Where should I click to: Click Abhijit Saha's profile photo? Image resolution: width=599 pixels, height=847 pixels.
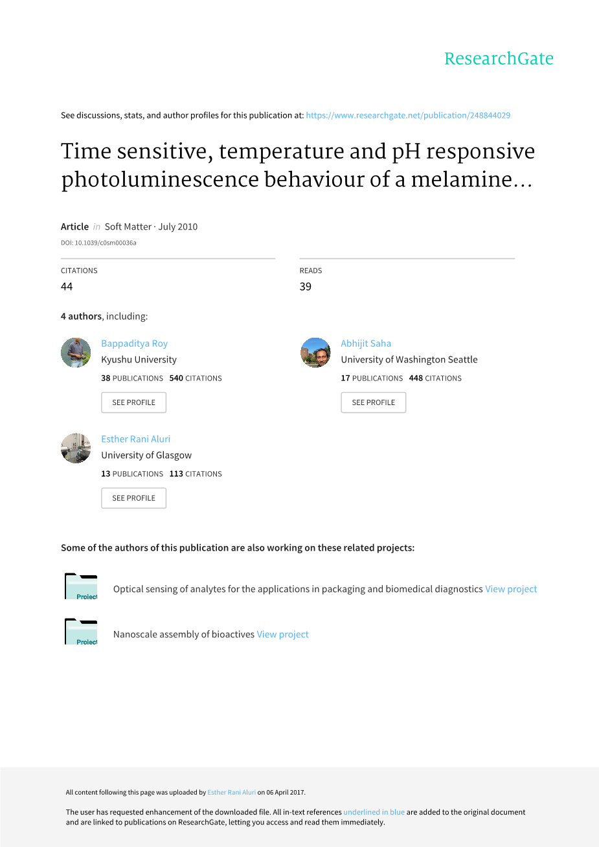(x=315, y=353)
